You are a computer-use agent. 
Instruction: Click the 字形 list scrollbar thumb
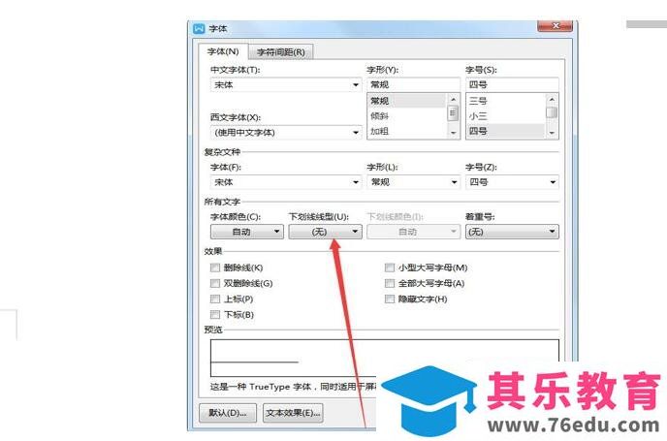[453, 113]
